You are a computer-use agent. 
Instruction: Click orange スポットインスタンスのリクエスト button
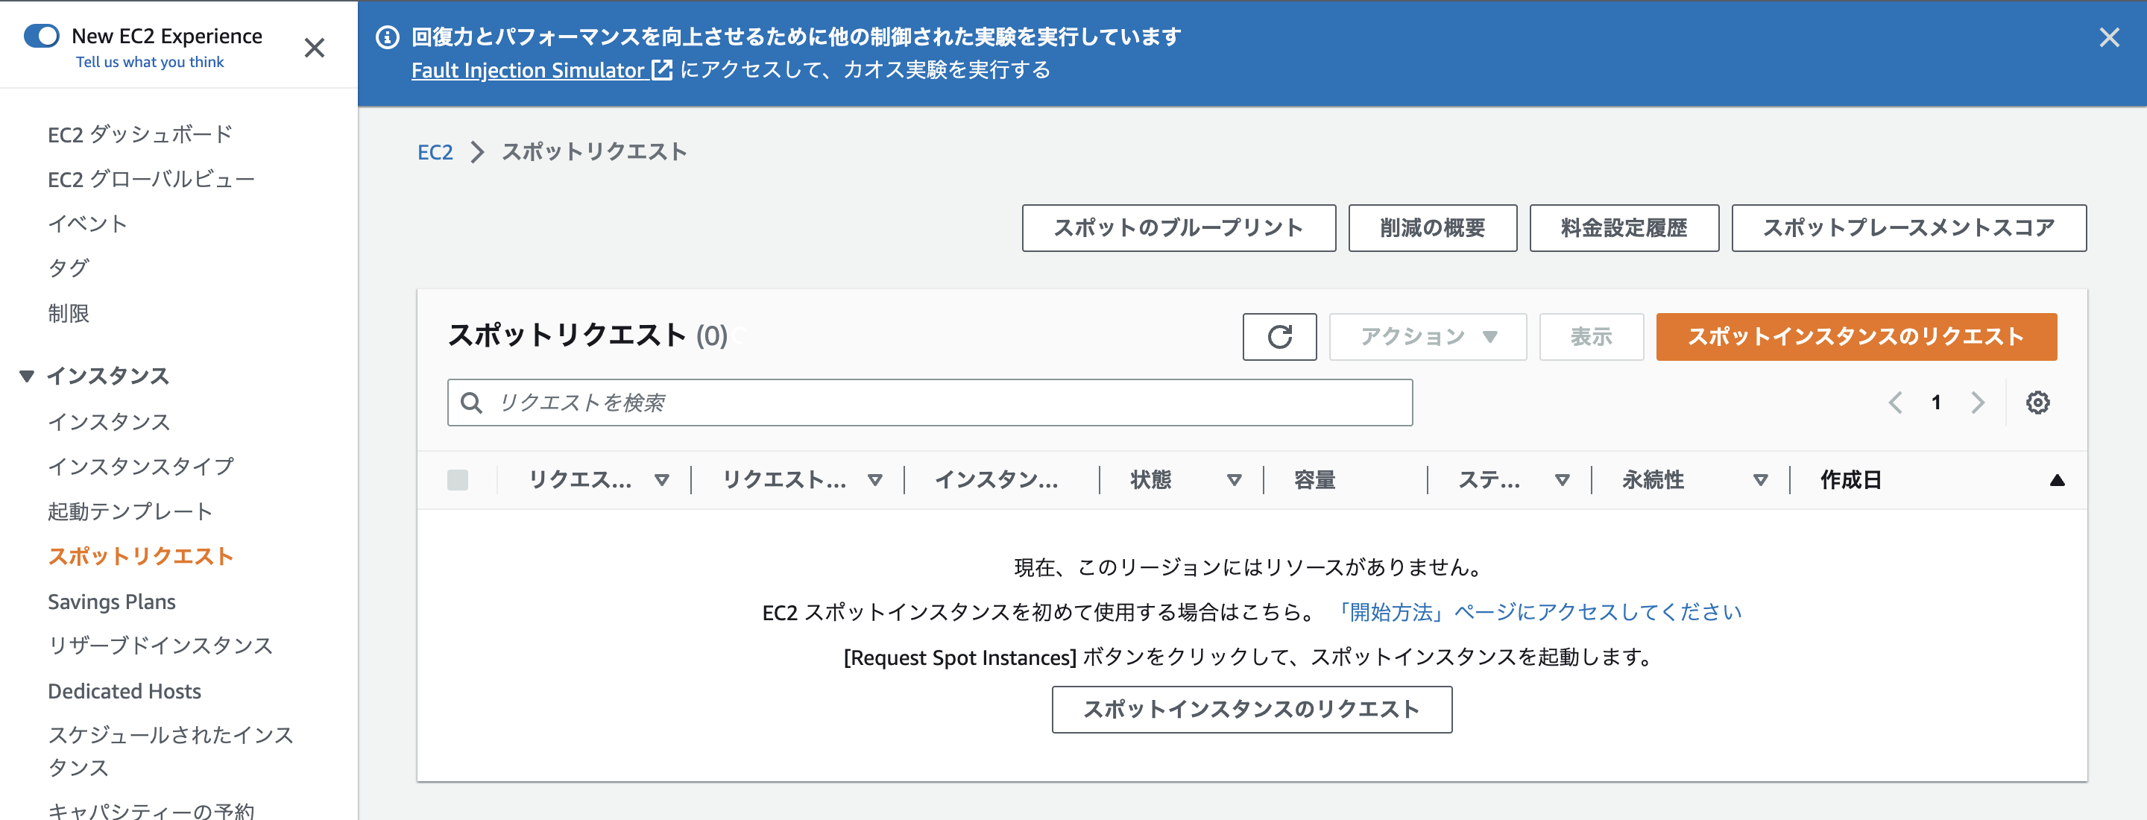coord(1856,337)
